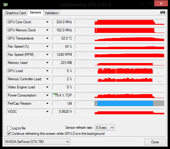The width and height of the screenshot is (170, 149).
Task: Expand GPU Memory Clock dropdown arrow
Action: (47, 30)
